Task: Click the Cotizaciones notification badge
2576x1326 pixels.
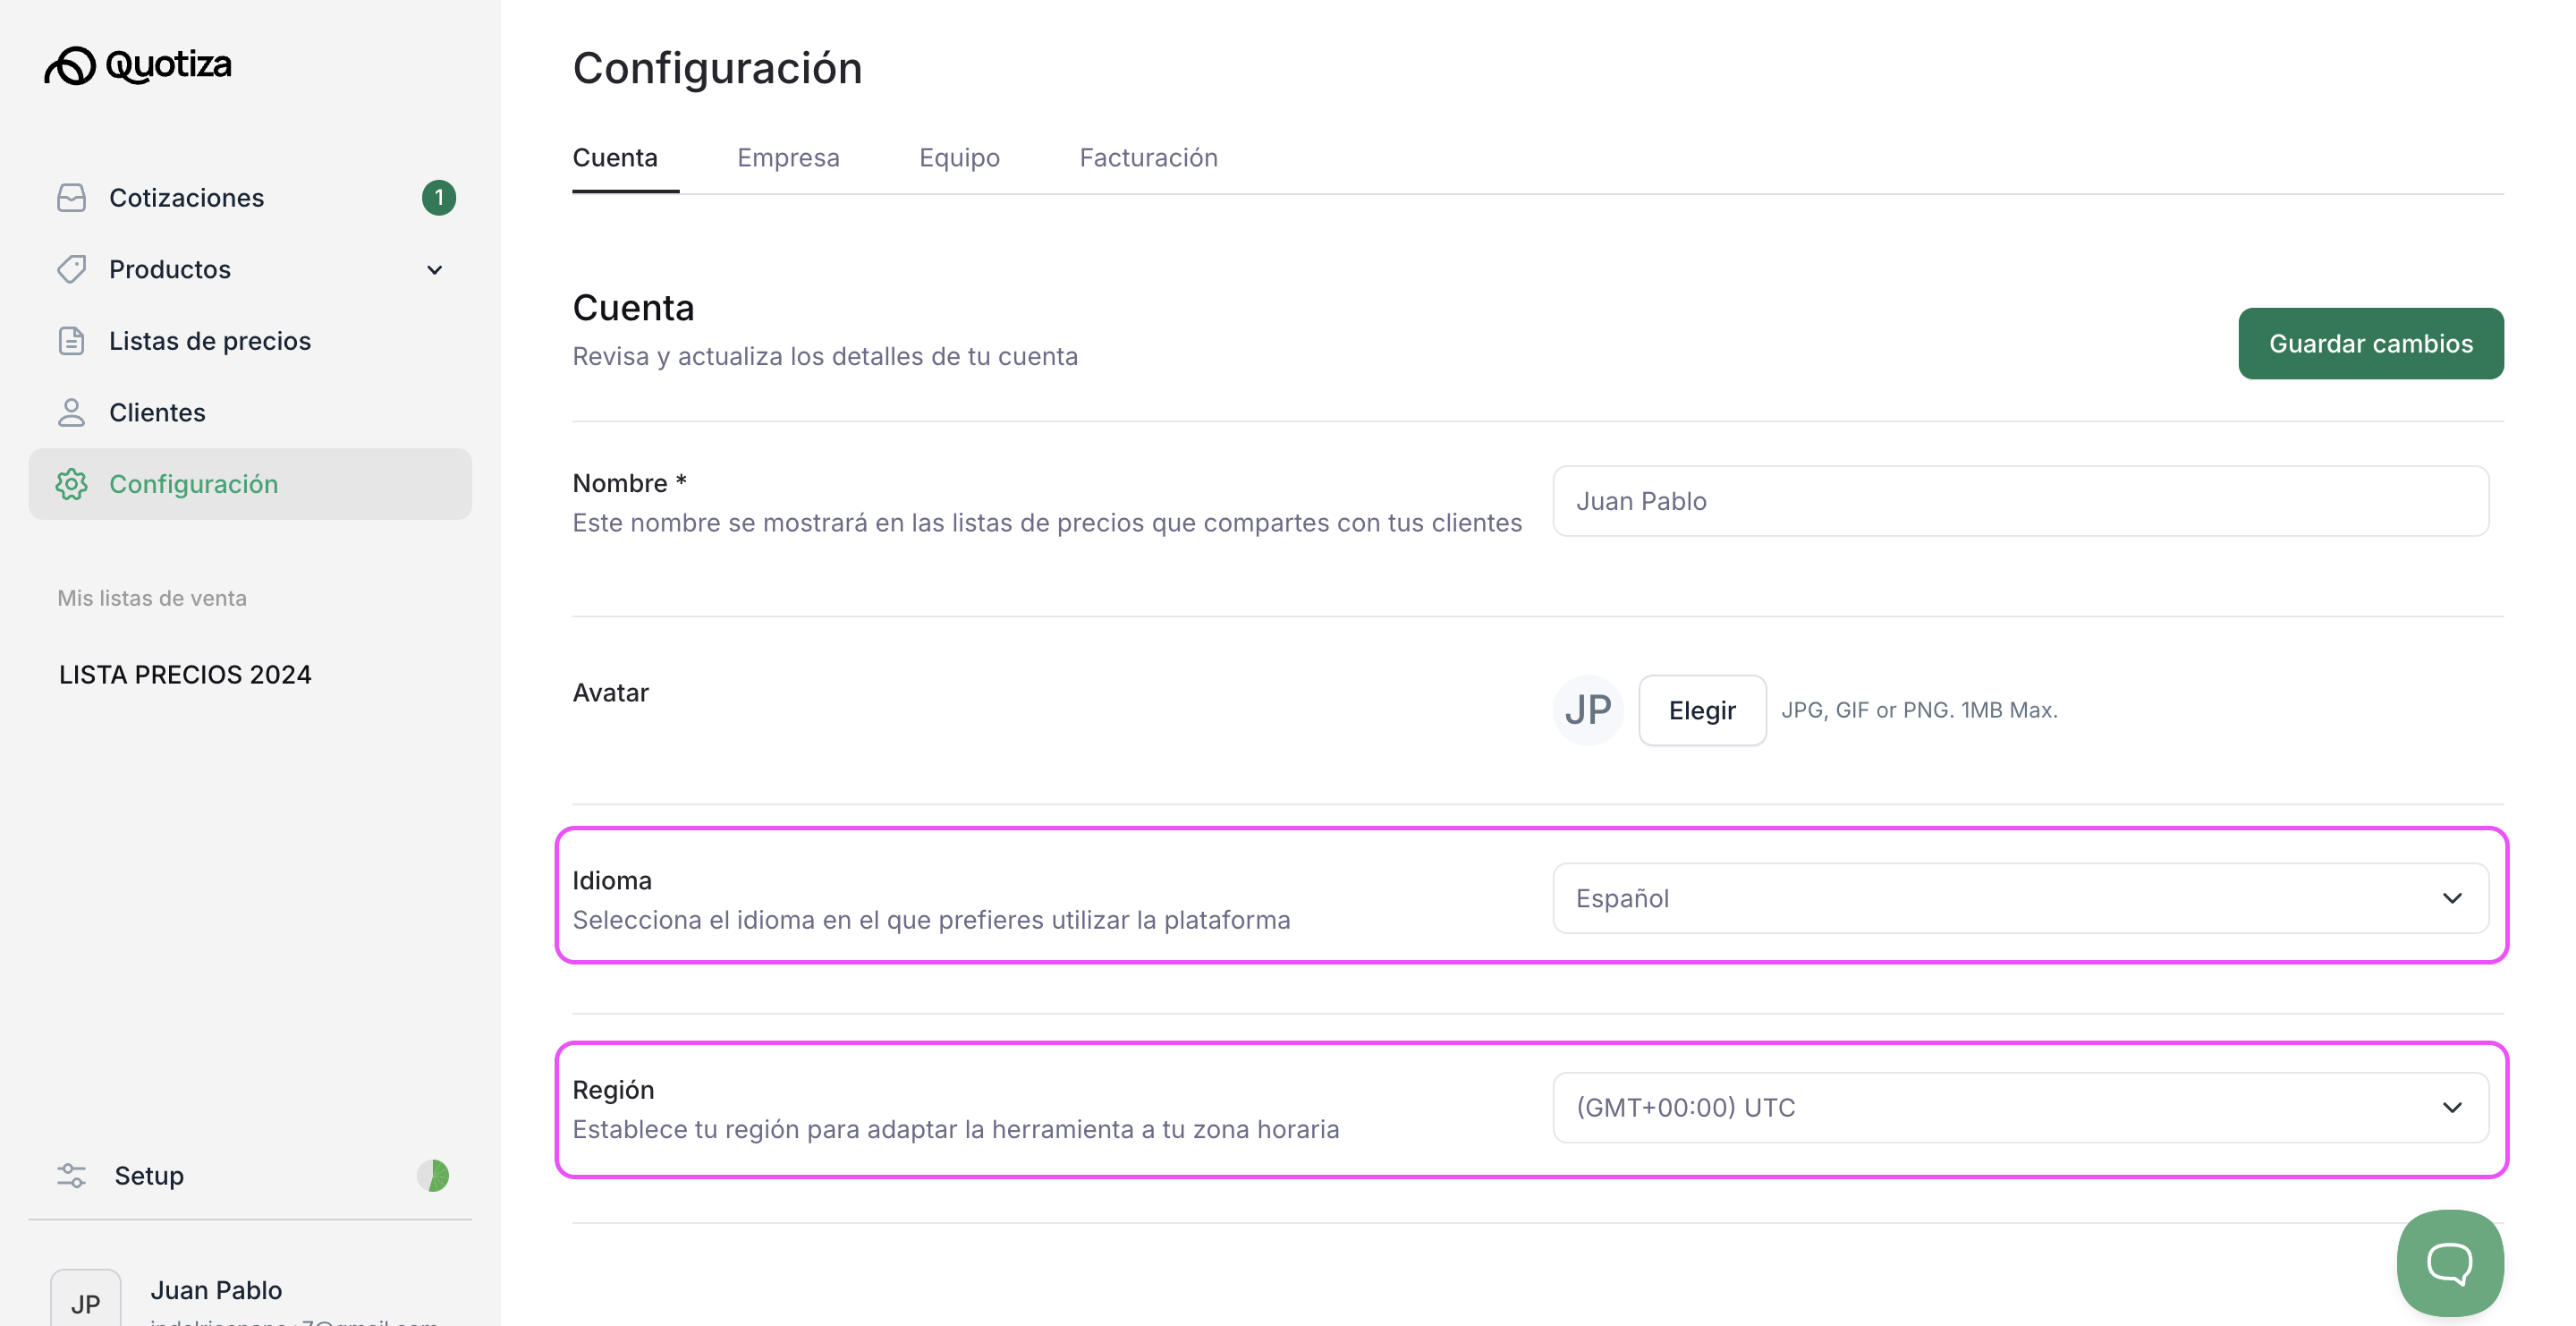Action: tap(438, 198)
